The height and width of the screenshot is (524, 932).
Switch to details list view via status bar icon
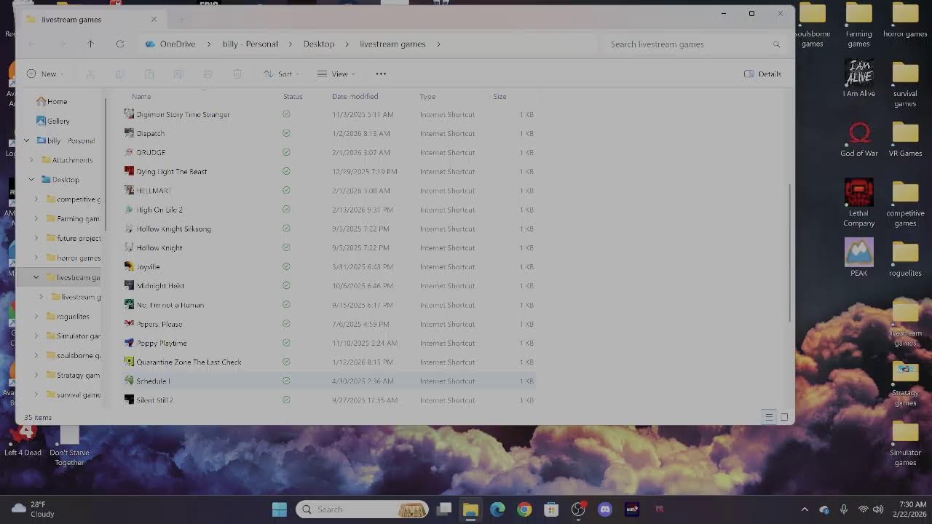769,417
